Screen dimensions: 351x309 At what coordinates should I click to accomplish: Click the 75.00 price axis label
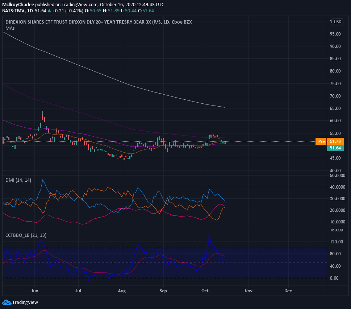point(335,83)
